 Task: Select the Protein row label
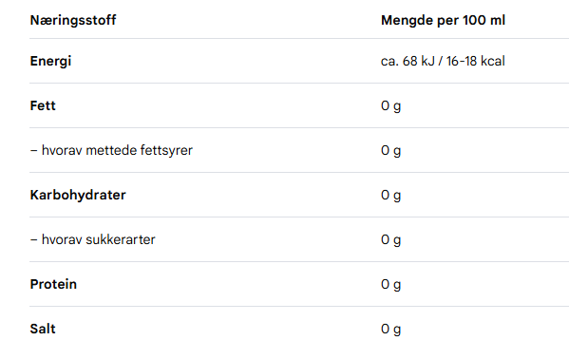coord(53,284)
